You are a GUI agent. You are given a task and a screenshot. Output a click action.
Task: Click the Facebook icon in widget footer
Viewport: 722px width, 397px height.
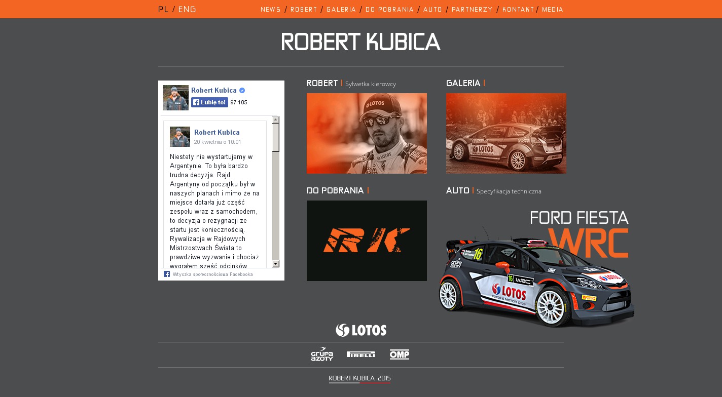(167, 274)
